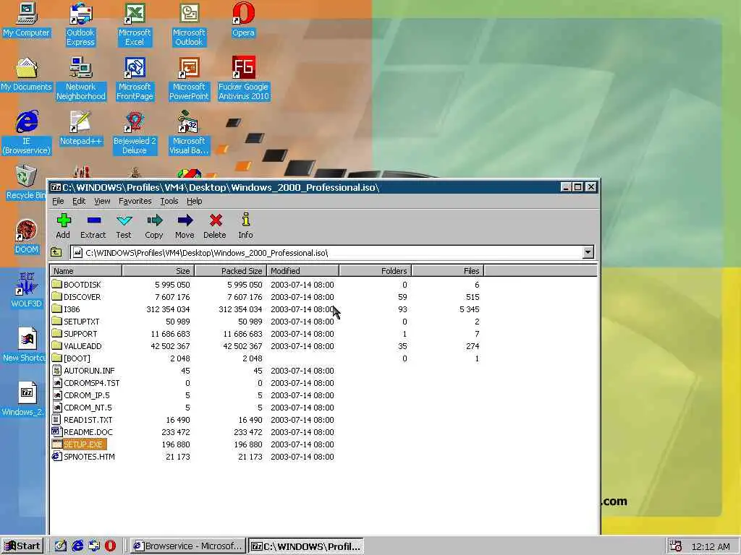Open the Tools menu

point(169,201)
